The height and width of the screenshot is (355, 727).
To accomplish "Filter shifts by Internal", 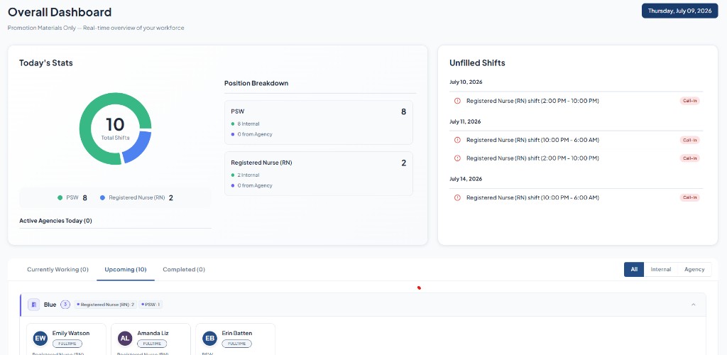I will [661, 269].
